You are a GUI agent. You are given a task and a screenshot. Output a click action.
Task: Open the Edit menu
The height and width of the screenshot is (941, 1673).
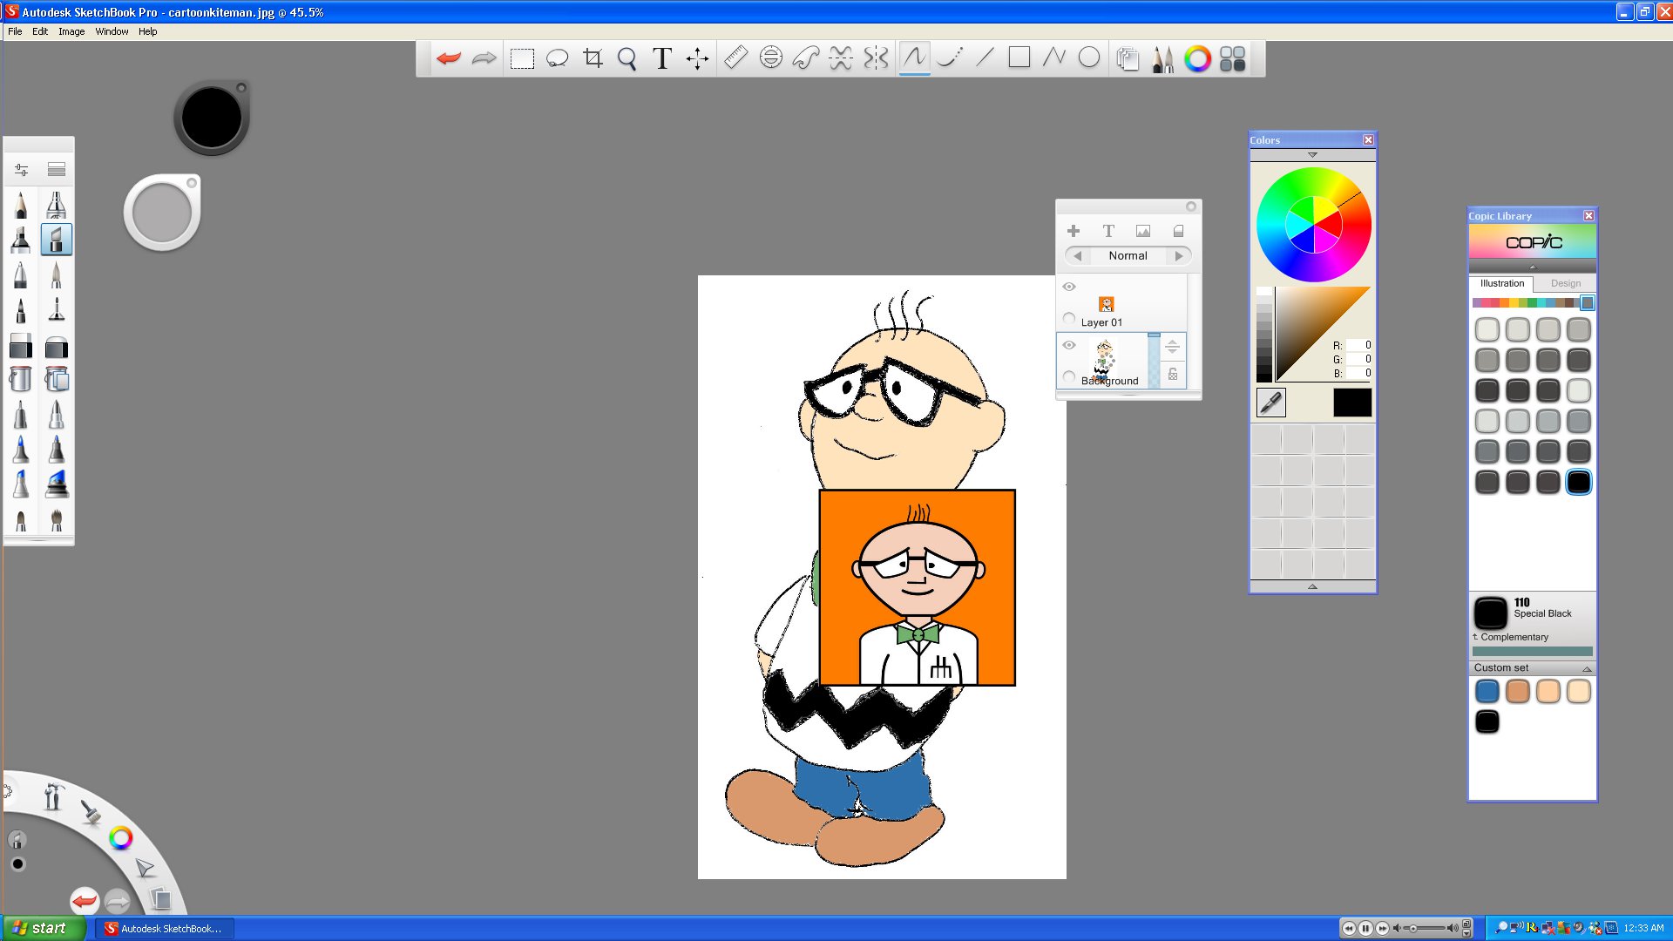[x=40, y=31]
